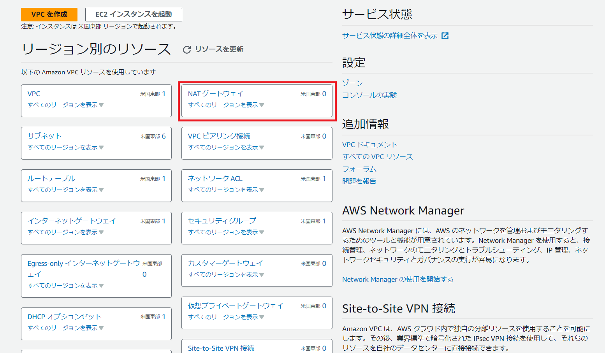The image size is (605, 353).
Task: Open the external link icon beside サービス状態の詳細全体を表示
Action: pos(445,36)
